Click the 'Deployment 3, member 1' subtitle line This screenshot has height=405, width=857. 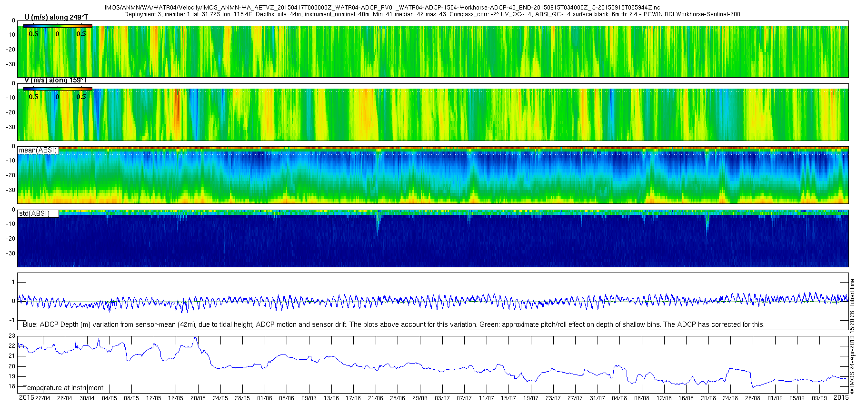coord(432,14)
